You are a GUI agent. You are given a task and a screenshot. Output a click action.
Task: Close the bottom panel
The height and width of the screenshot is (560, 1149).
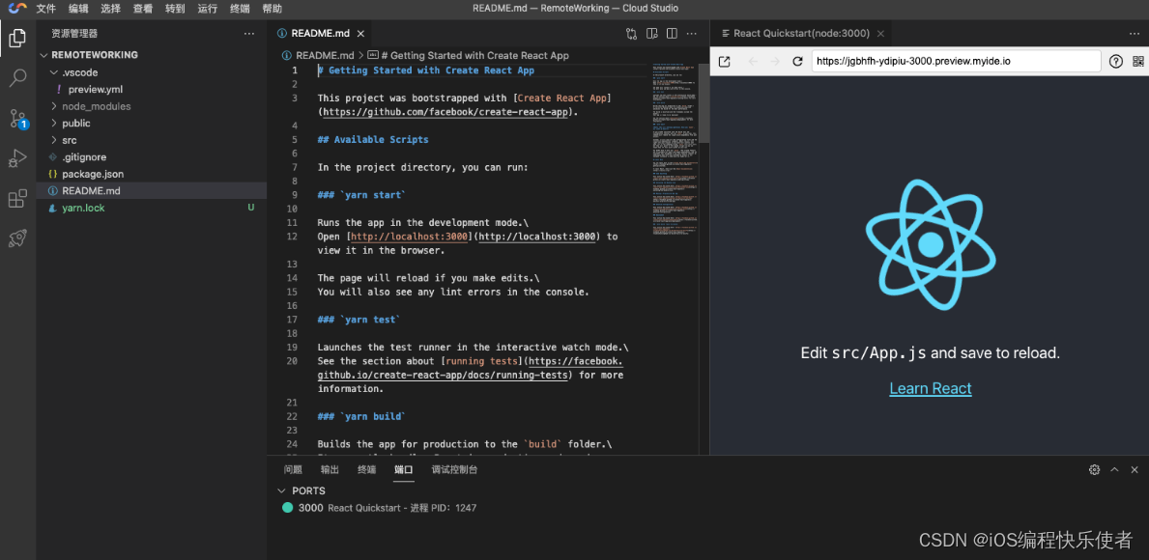pos(1135,470)
